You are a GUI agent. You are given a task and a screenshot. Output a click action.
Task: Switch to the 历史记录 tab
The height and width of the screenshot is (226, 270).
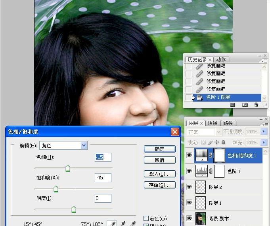coord(197,60)
